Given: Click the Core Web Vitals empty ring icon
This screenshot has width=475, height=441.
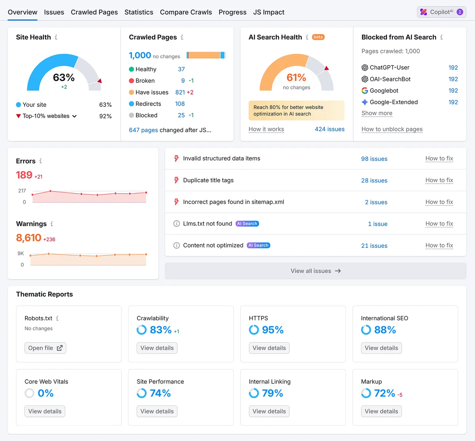Looking at the screenshot, I should point(30,393).
